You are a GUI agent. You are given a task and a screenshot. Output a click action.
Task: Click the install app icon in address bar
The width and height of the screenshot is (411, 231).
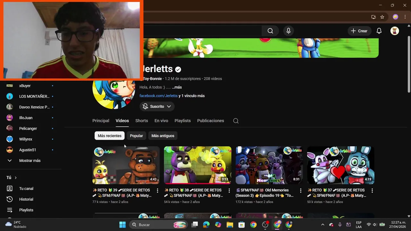point(373,17)
